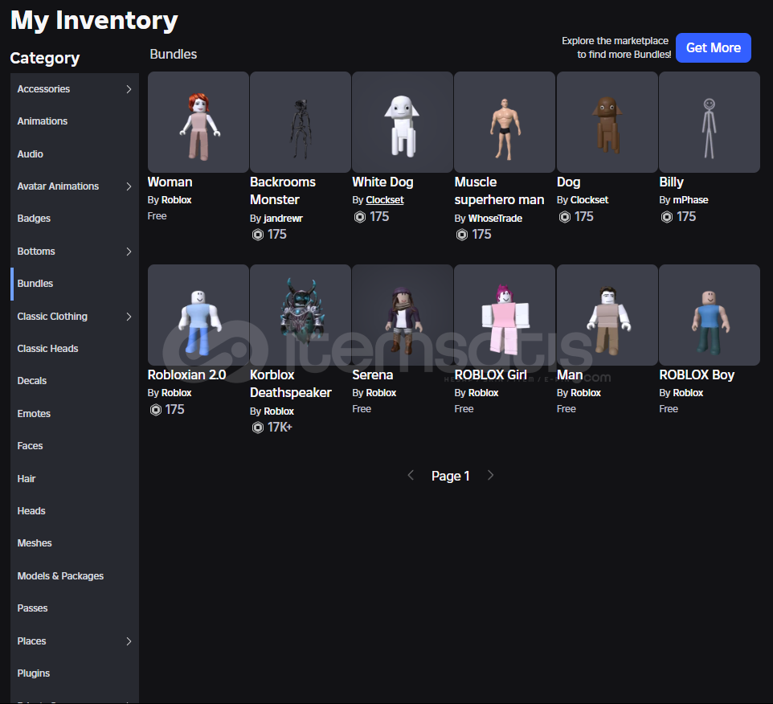Open the Backrooms Monster bundle thumbnail

[301, 122]
